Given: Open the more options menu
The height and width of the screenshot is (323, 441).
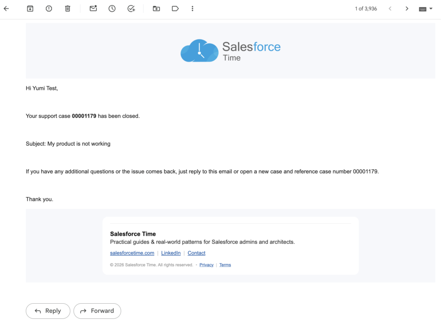Looking at the screenshot, I should 193,8.
